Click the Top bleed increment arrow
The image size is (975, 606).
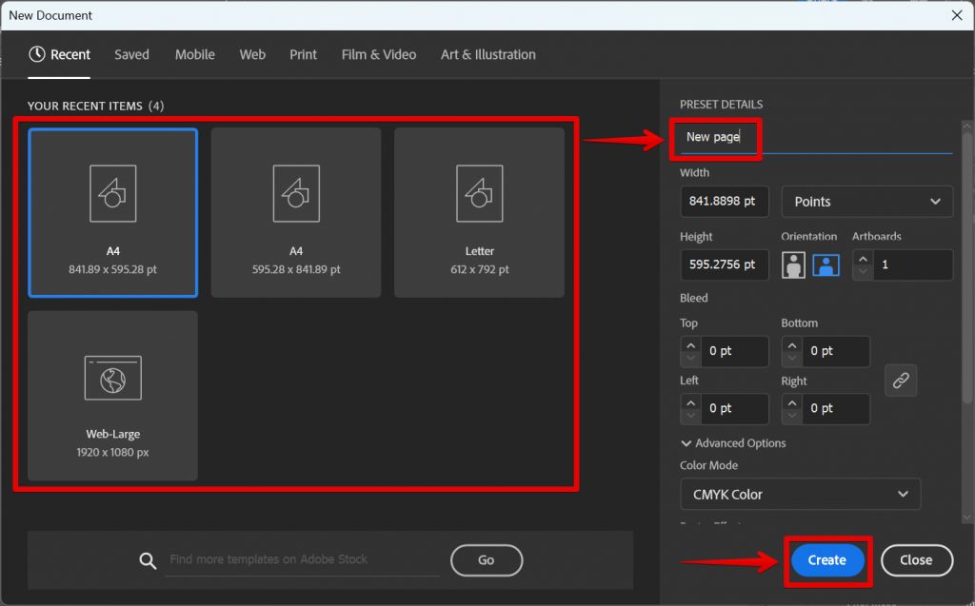pos(690,345)
